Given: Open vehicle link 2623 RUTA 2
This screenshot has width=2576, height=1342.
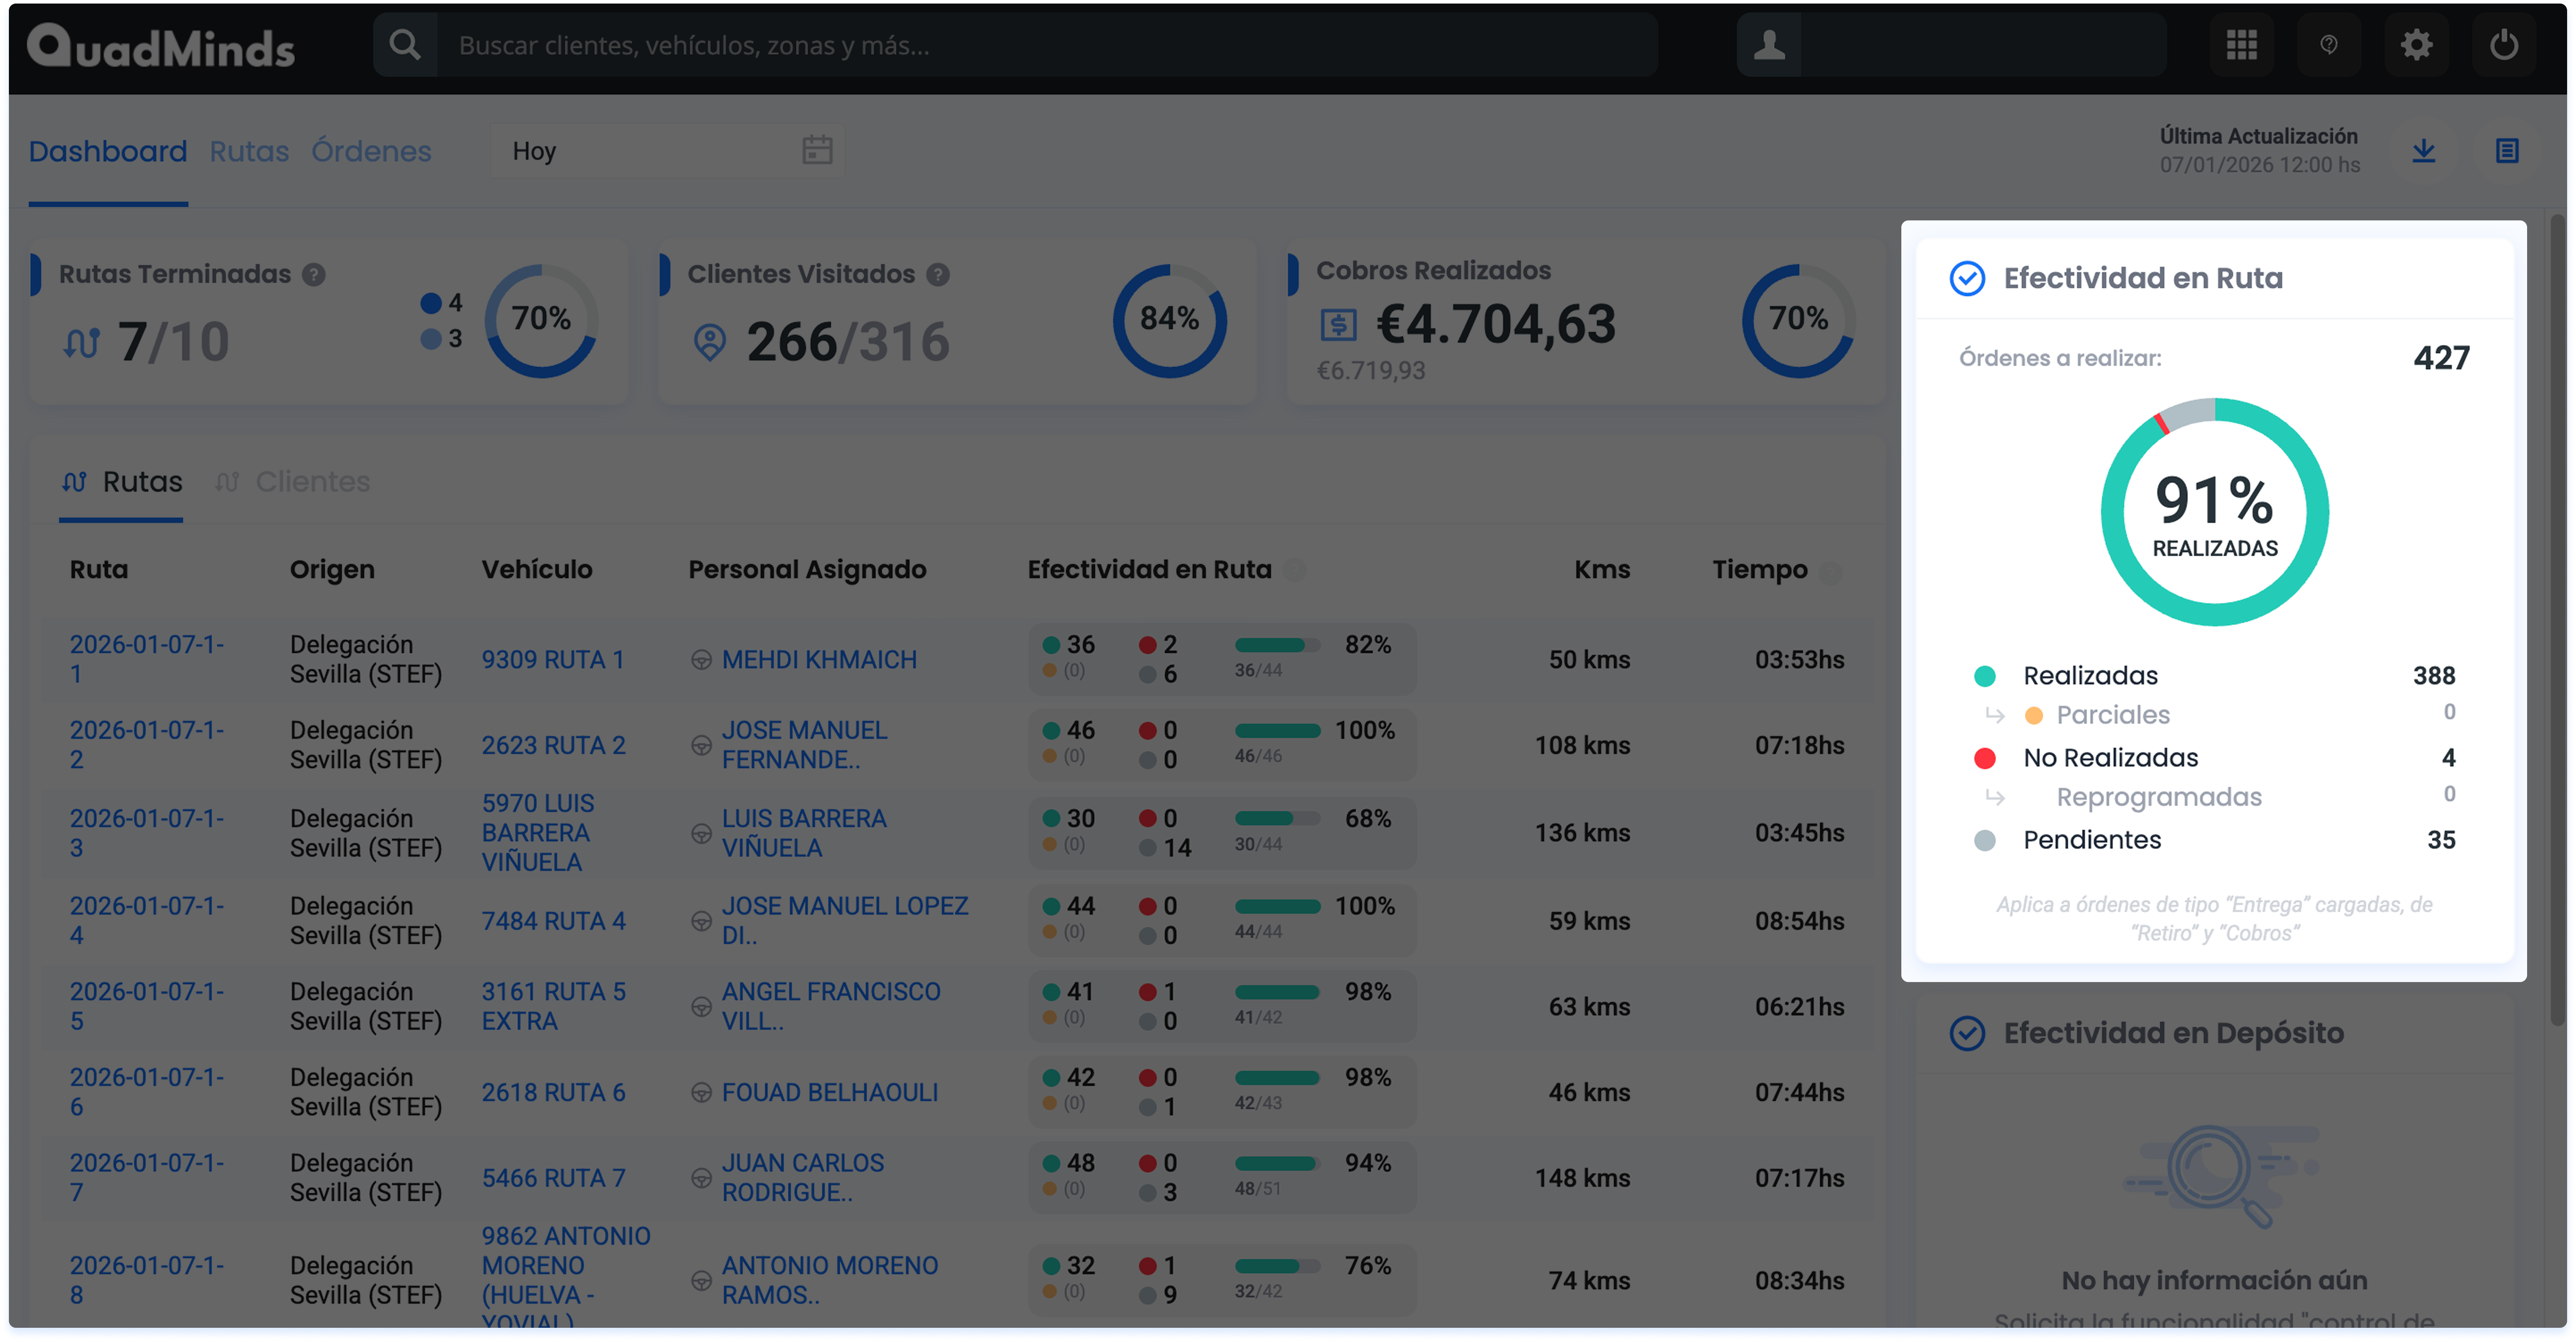Looking at the screenshot, I should 553,745.
